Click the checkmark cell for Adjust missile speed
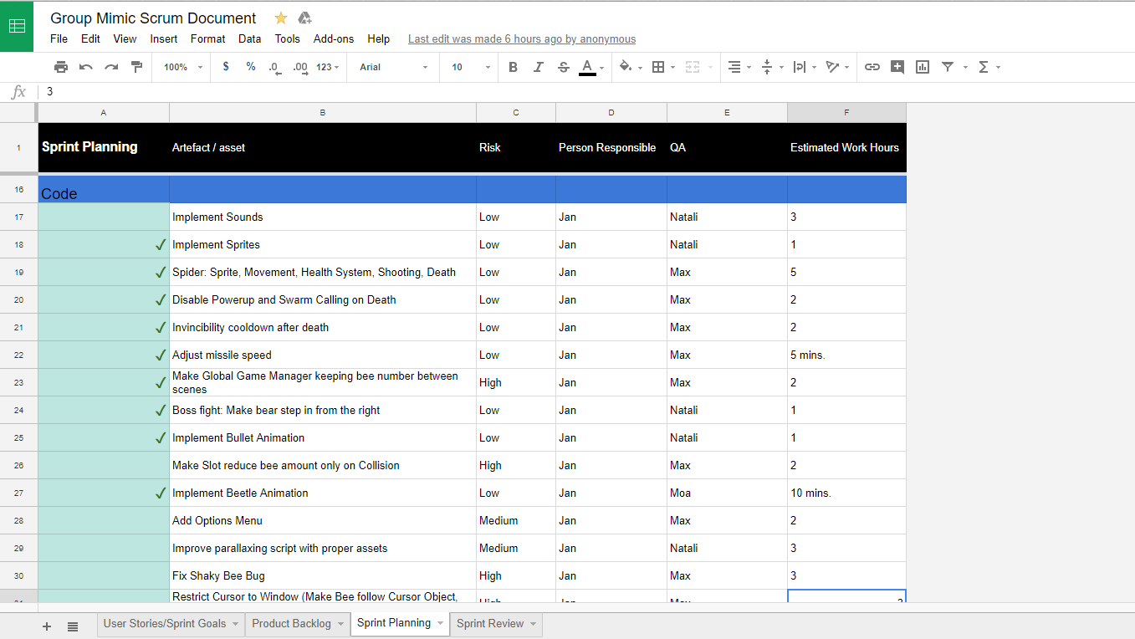1135x639 pixels. coord(104,355)
